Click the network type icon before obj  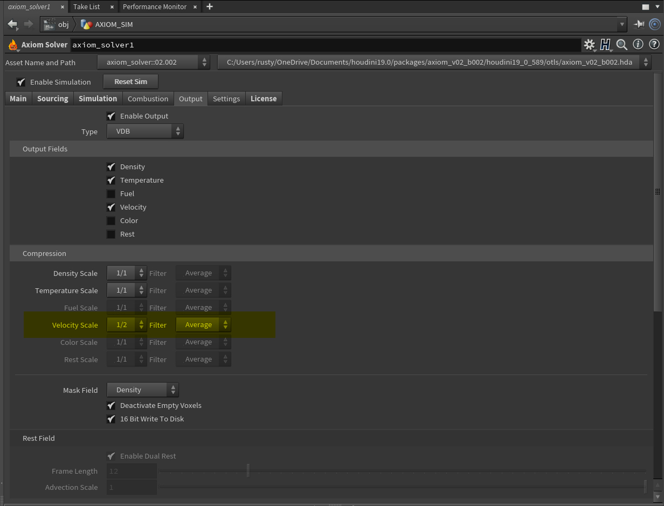[x=50, y=24]
